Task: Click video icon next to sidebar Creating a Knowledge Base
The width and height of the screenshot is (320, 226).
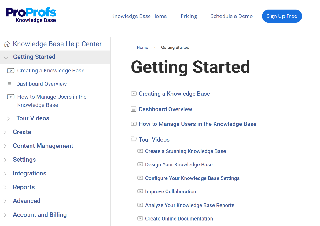Action: [x=11, y=71]
